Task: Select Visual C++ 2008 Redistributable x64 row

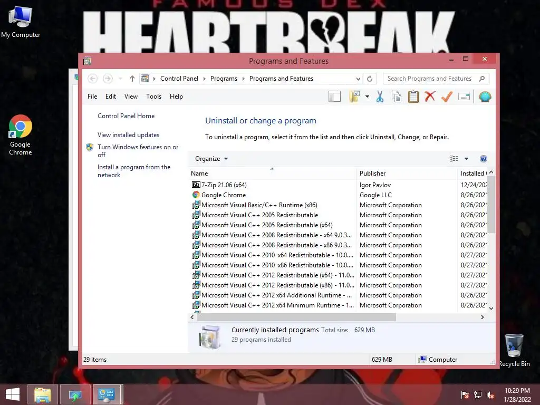Action: [276, 235]
